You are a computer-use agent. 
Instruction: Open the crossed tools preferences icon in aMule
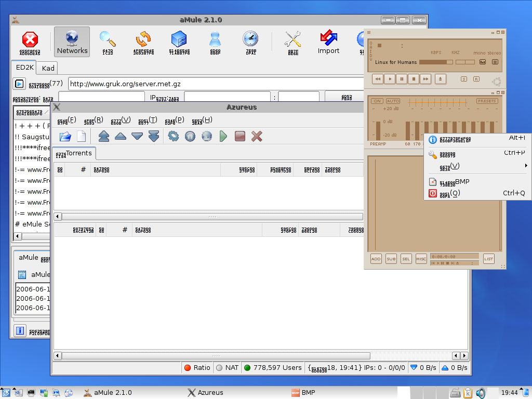pos(293,42)
